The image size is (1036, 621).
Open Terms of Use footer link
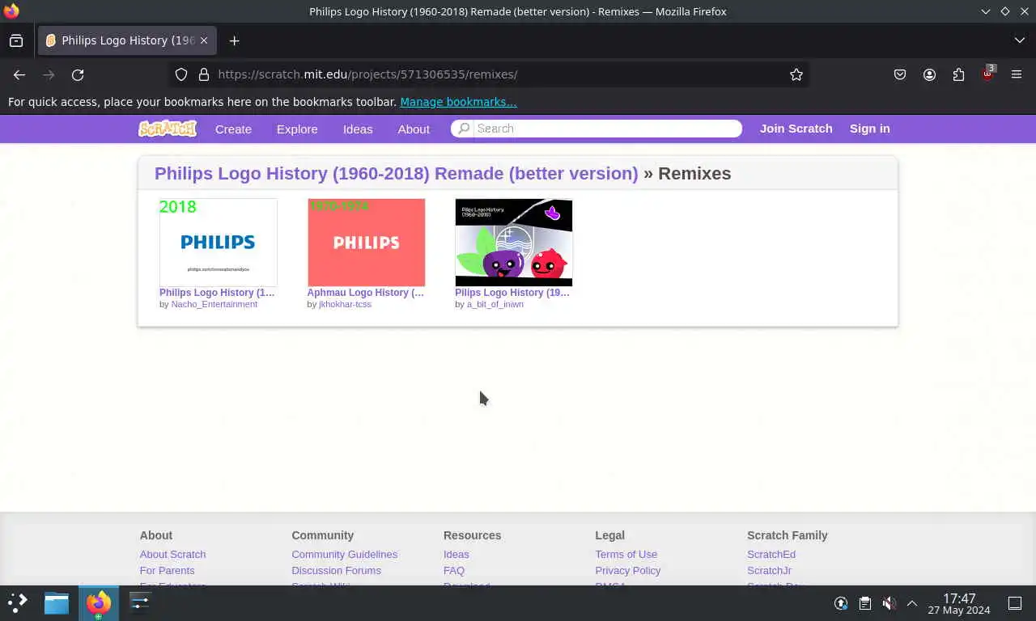tap(626, 555)
